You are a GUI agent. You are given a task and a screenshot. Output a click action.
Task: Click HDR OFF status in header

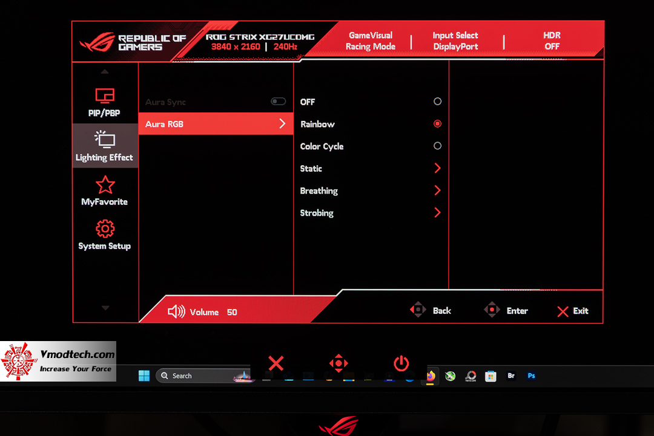tap(552, 41)
